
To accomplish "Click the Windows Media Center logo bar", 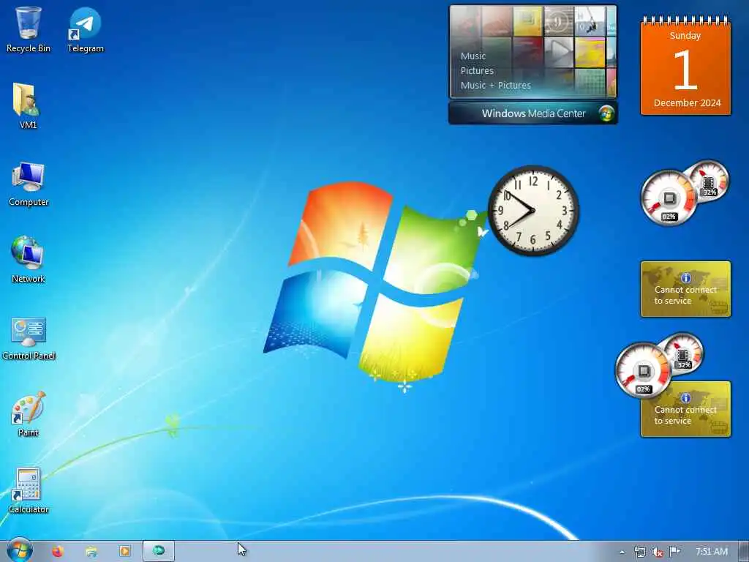I will 532,113.
